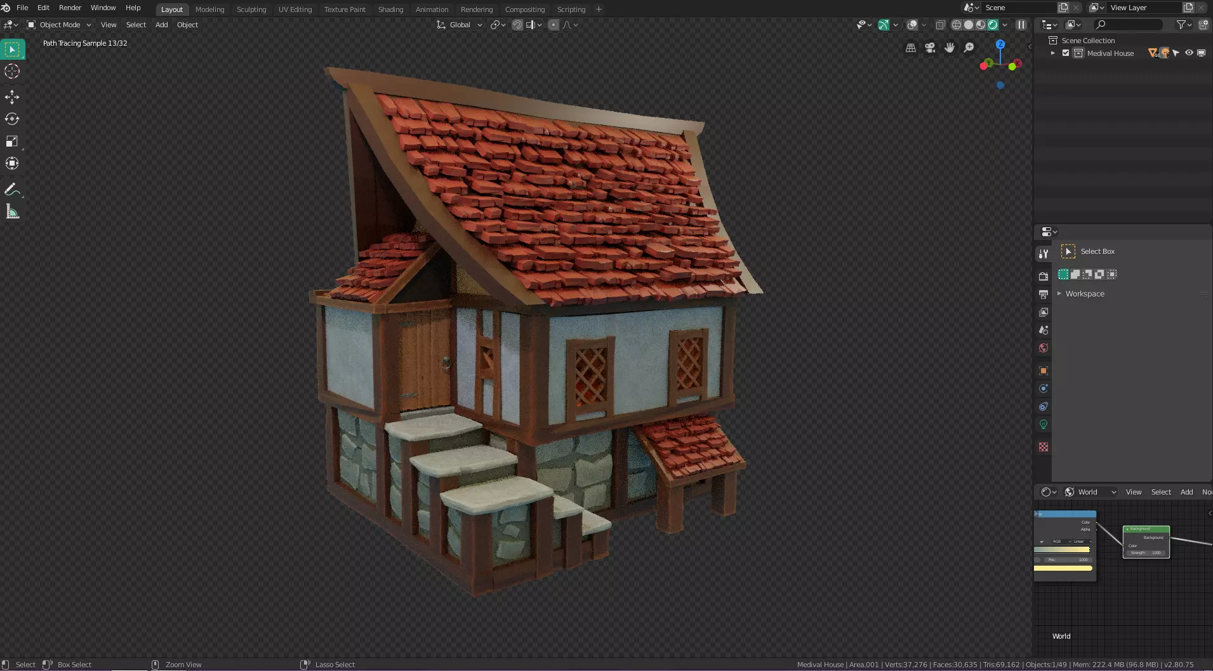Click the hand pan view icon
The image size is (1213, 671).
pos(950,48)
